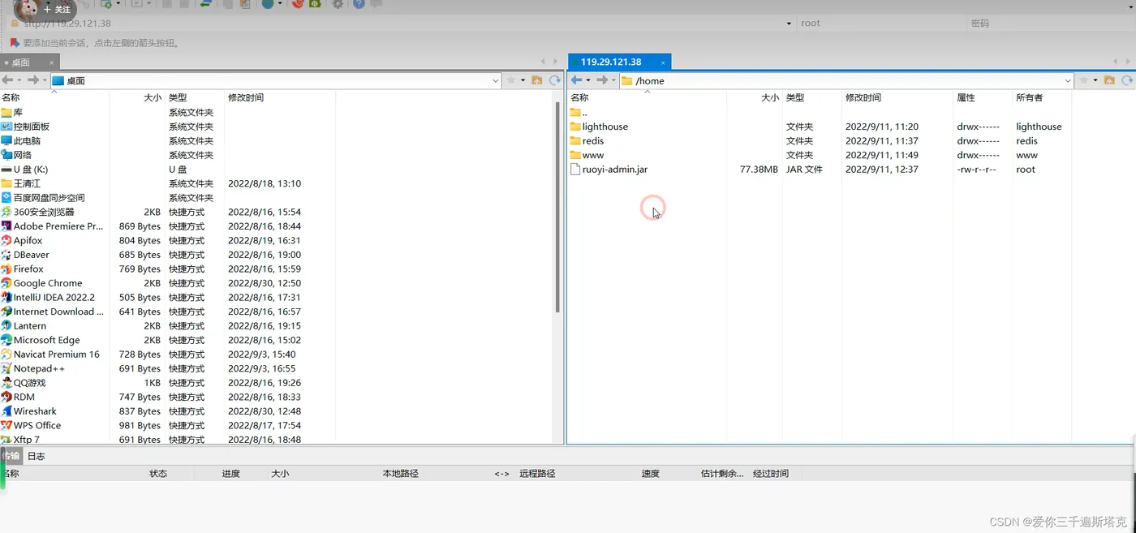This screenshot has height=533, width=1136.
Task: Open the bookmark star in local pane
Action: click(x=511, y=80)
